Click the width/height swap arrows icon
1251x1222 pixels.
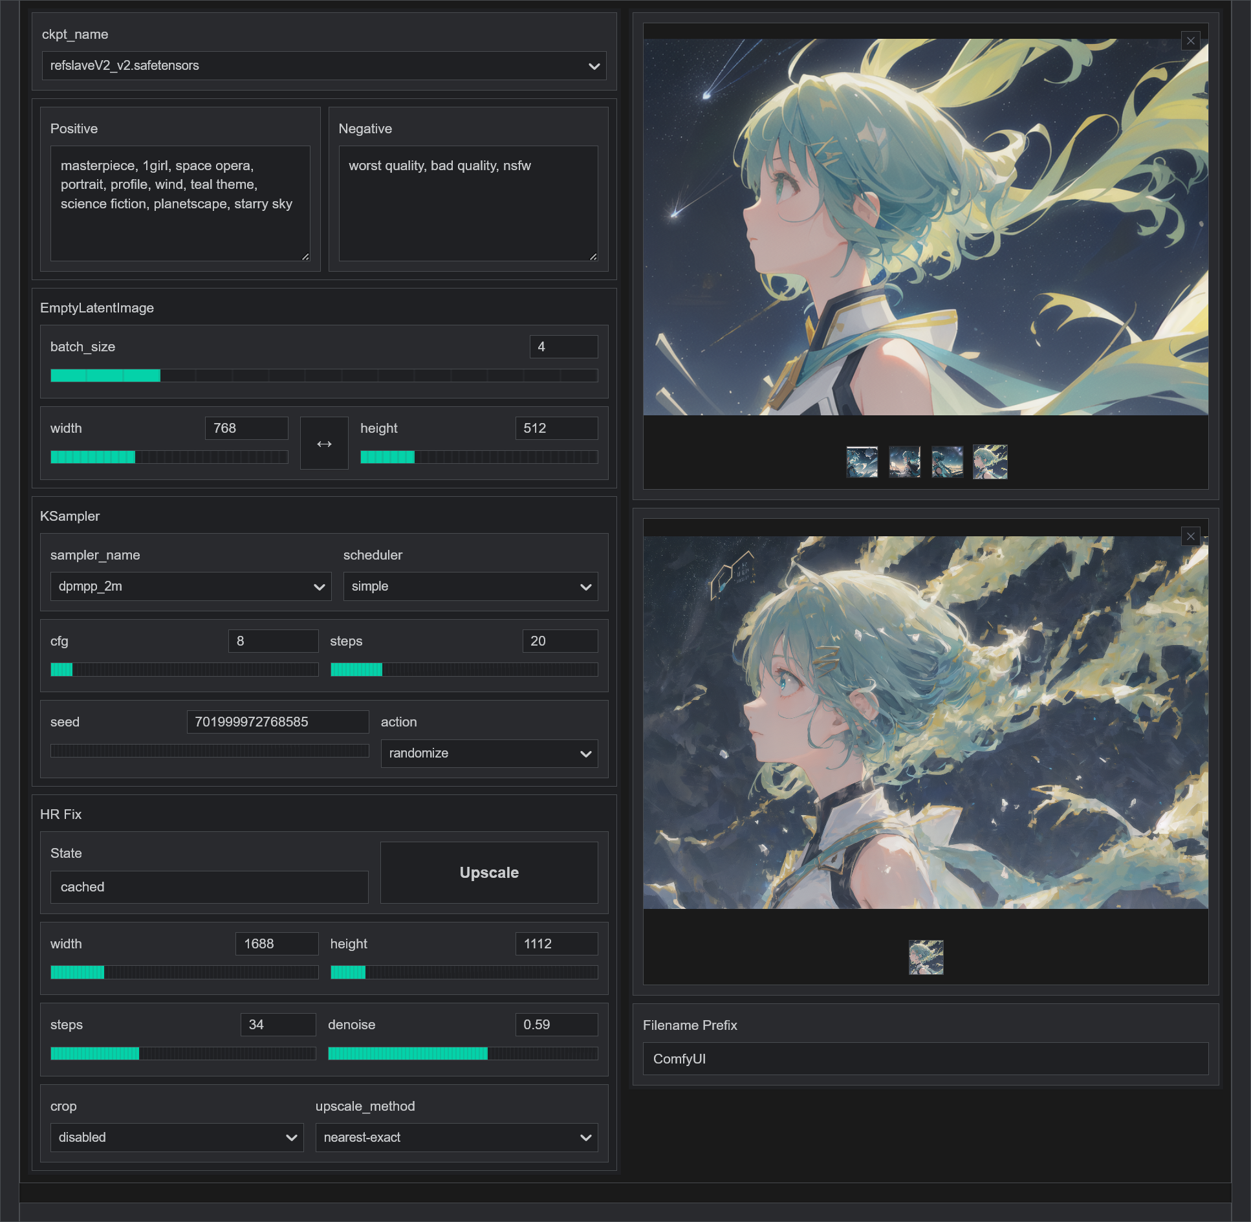323,442
